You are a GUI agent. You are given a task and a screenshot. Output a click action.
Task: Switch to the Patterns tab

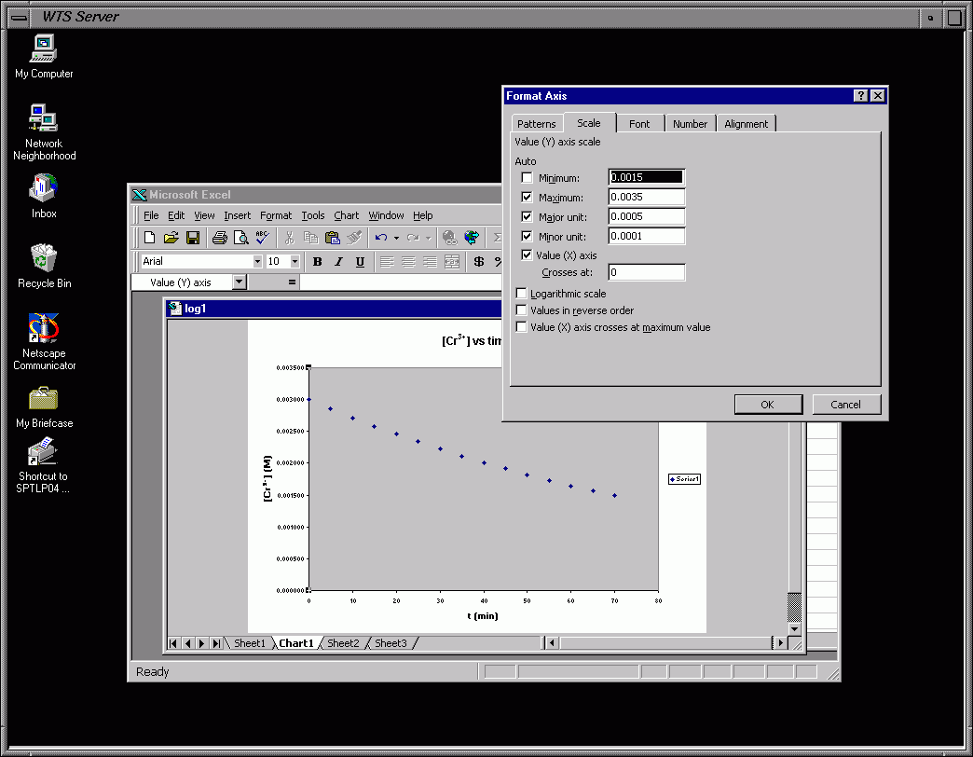point(536,124)
